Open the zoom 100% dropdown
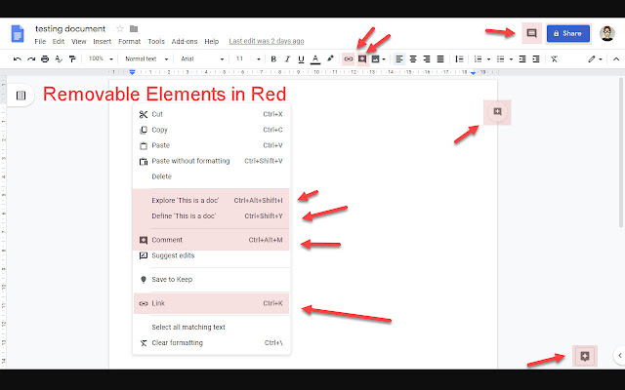625x390 pixels. coord(99,58)
